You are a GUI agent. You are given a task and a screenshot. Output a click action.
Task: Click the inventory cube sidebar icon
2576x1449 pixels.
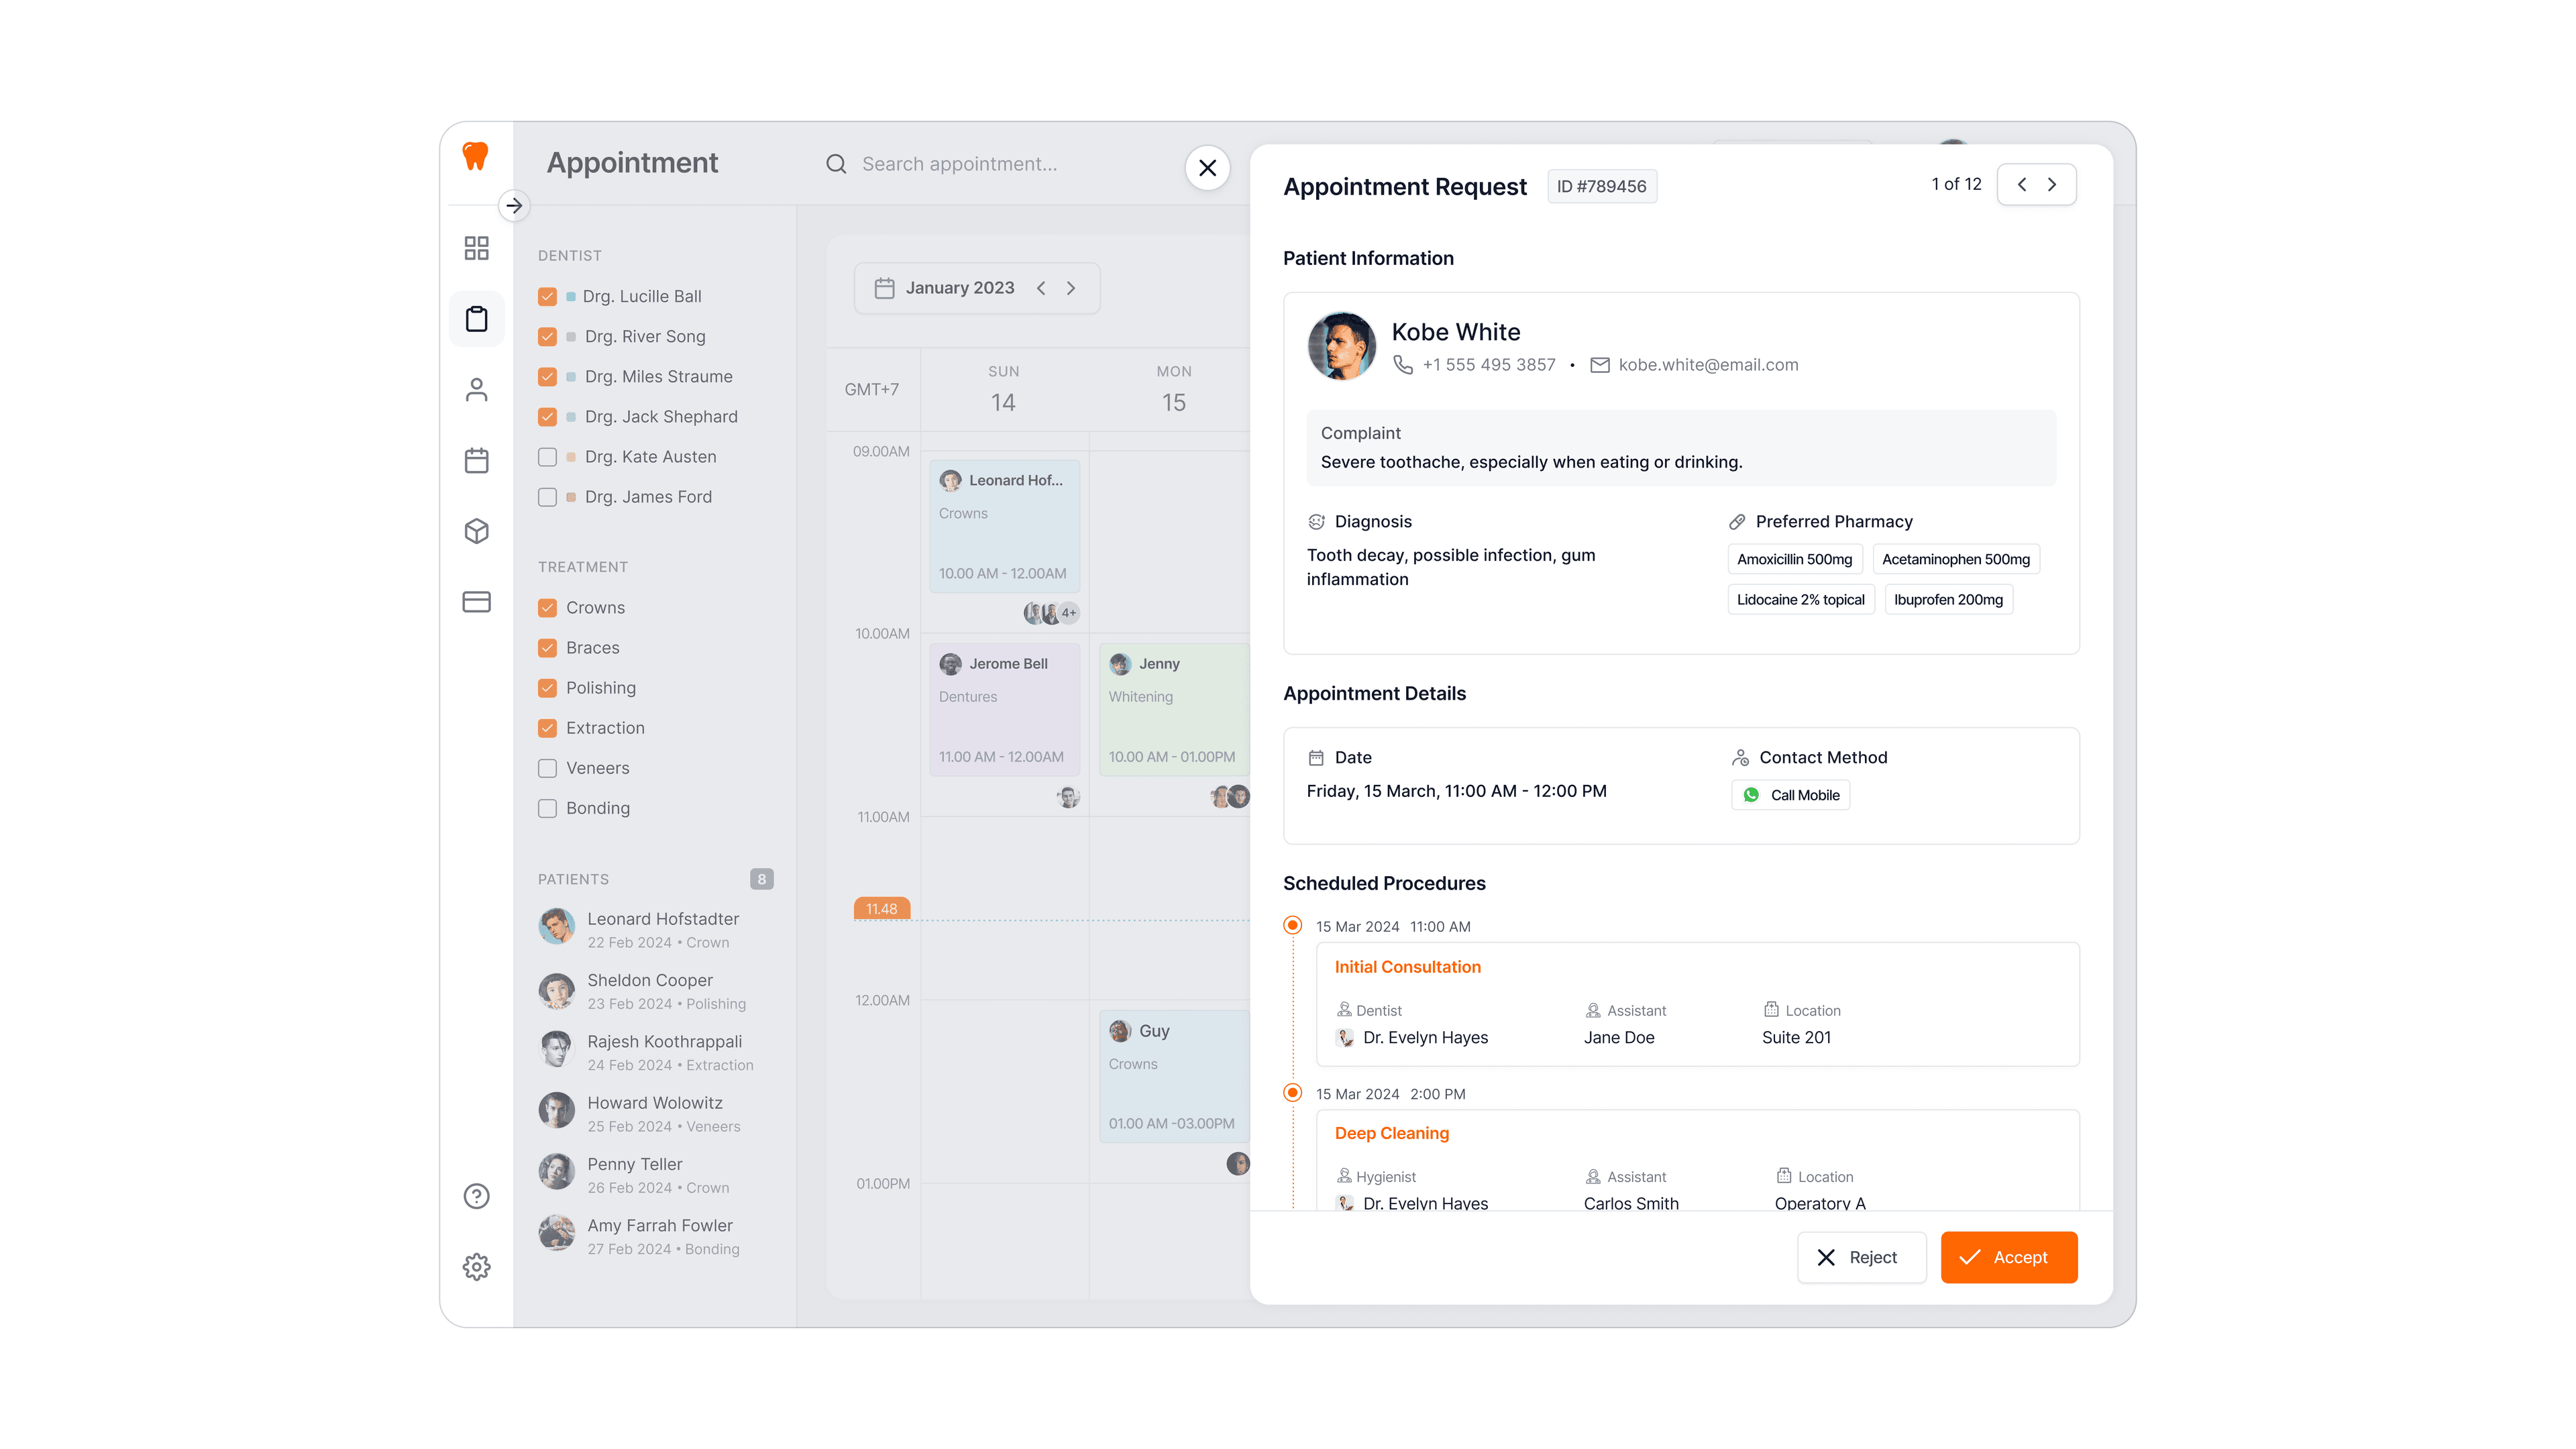pyautogui.click(x=476, y=531)
